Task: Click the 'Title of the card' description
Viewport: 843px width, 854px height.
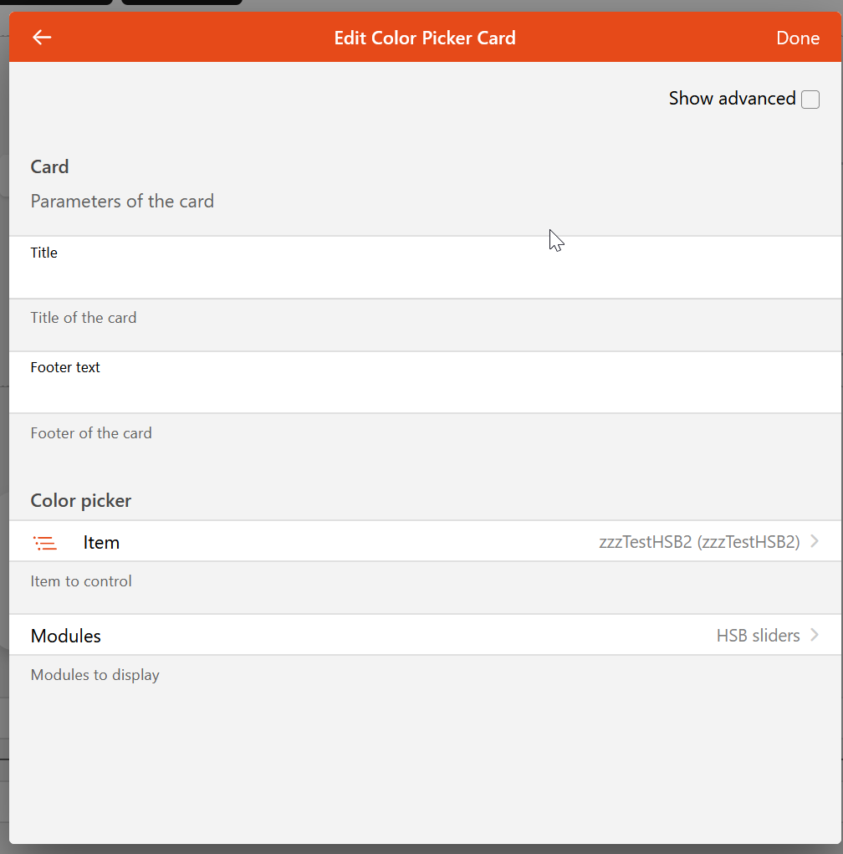Action: [x=84, y=318]
